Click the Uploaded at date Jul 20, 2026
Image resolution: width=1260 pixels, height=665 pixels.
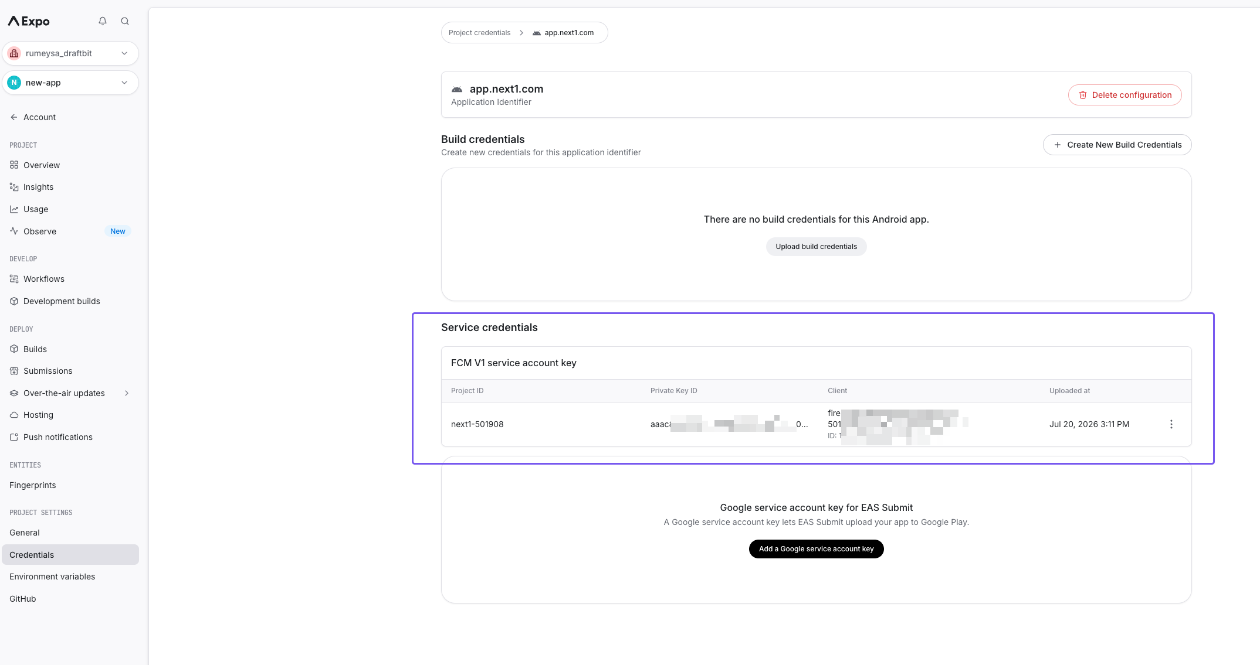[x=1089, y=424]
